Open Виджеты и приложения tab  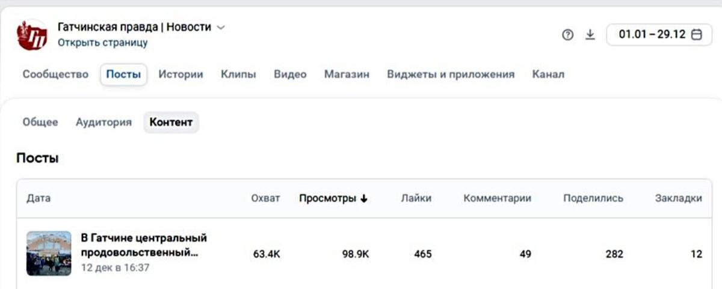point(451,75)
